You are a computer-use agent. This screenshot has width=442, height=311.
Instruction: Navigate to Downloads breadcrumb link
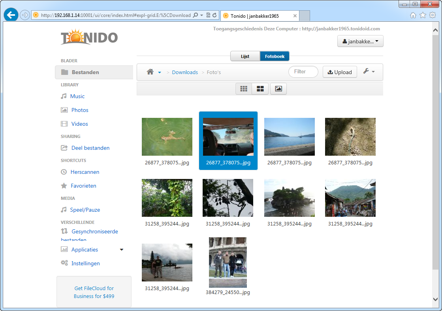(185, 72)
